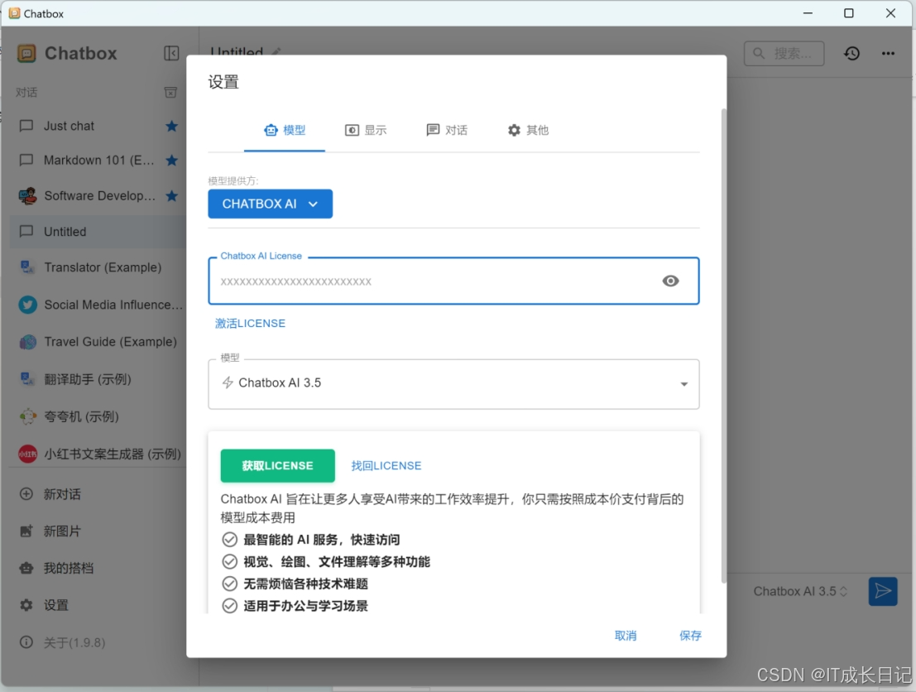Click robot icon on 模型 tab
Image resolution: width=916 pixels, height=692 pixels.
(271, 130)
